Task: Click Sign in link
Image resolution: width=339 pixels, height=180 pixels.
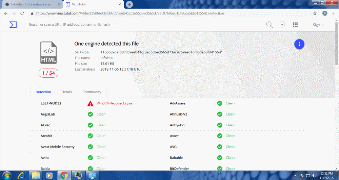Action: 318,25
